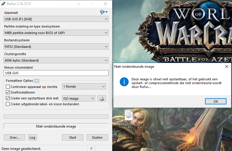The width and height of the screenshot is (232, 151).
Task: Open the Bestandssysteem FAT32 dropdown
Action: coord(56,47)
